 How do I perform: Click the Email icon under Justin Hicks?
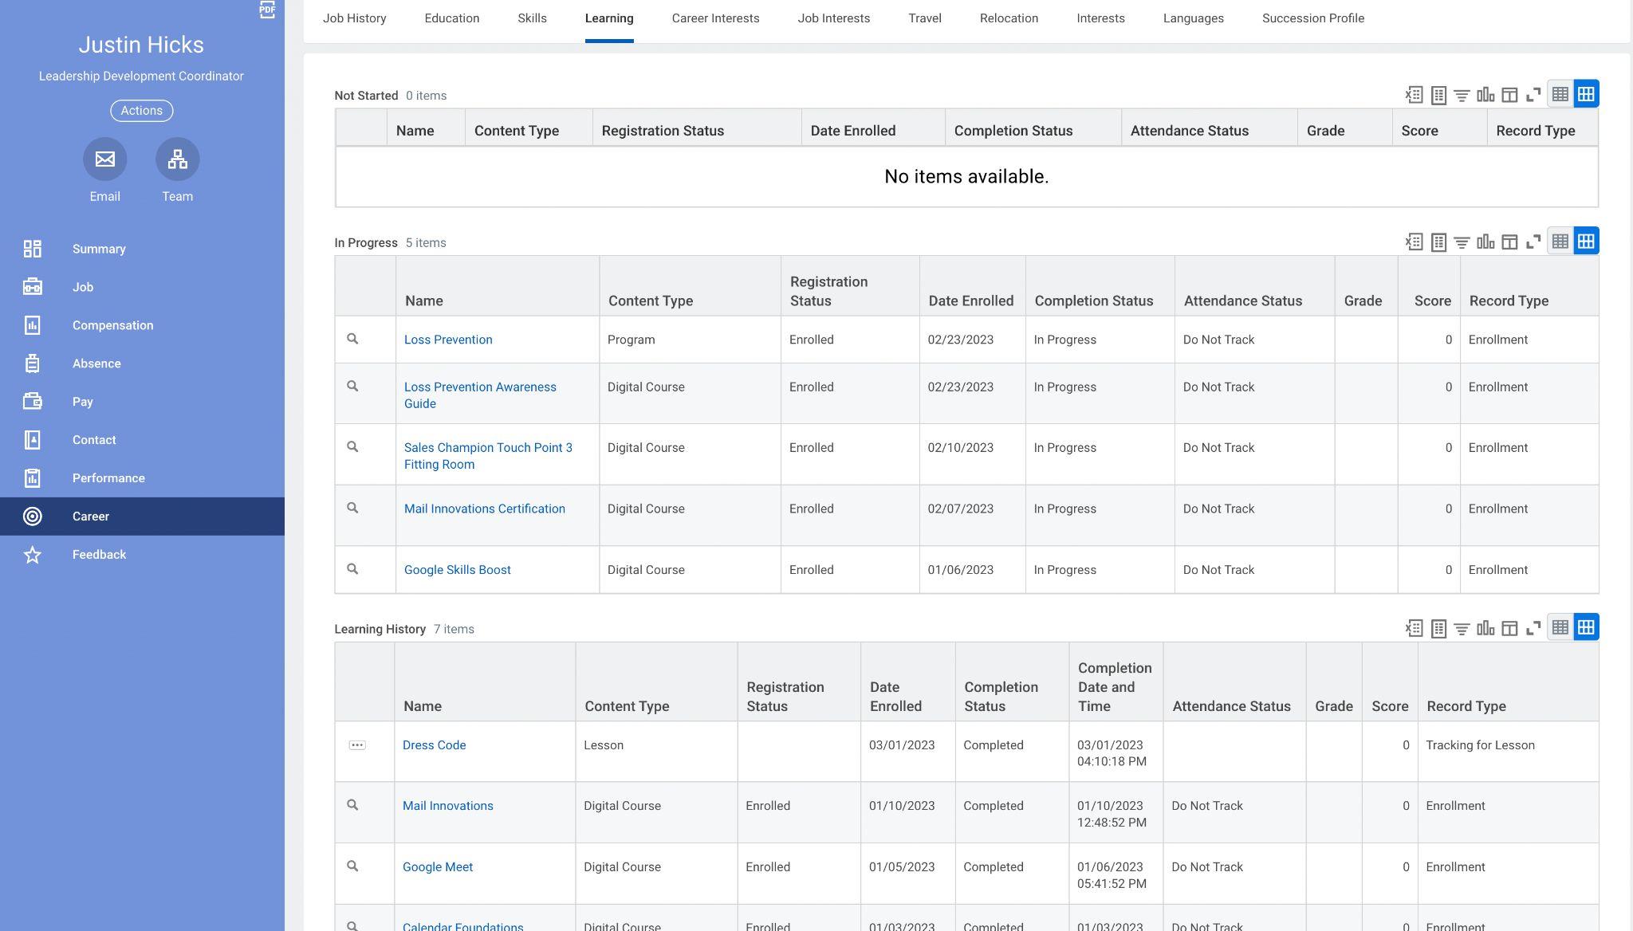(x=104, y=159)
